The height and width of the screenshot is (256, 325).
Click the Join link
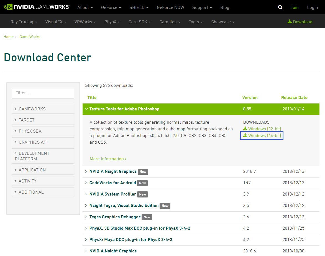point(294,7)
